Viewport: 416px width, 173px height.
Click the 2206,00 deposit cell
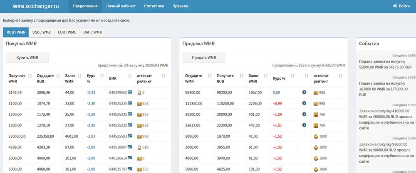(255, 103)
